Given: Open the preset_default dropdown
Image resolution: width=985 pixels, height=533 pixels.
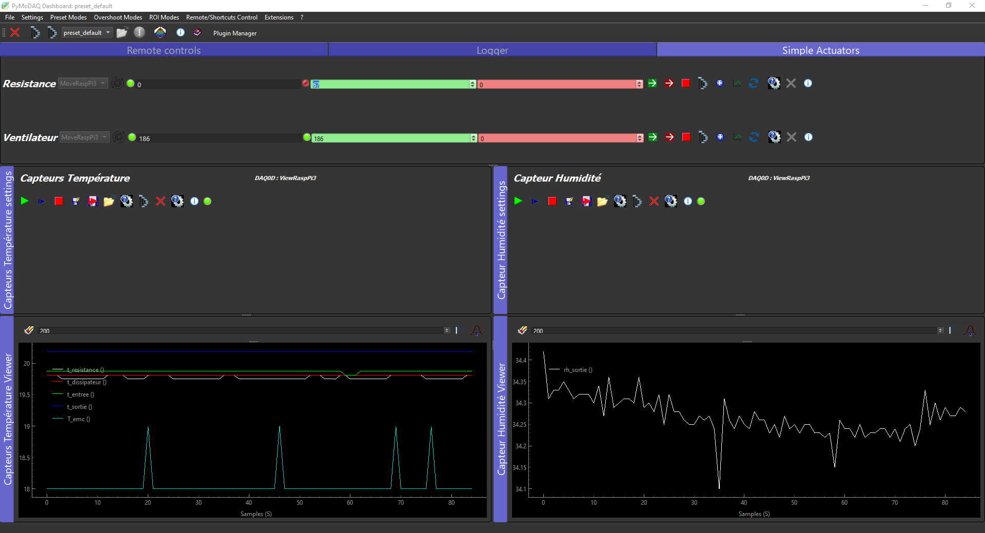Looking at the screenshot, I should coord(87,32).
